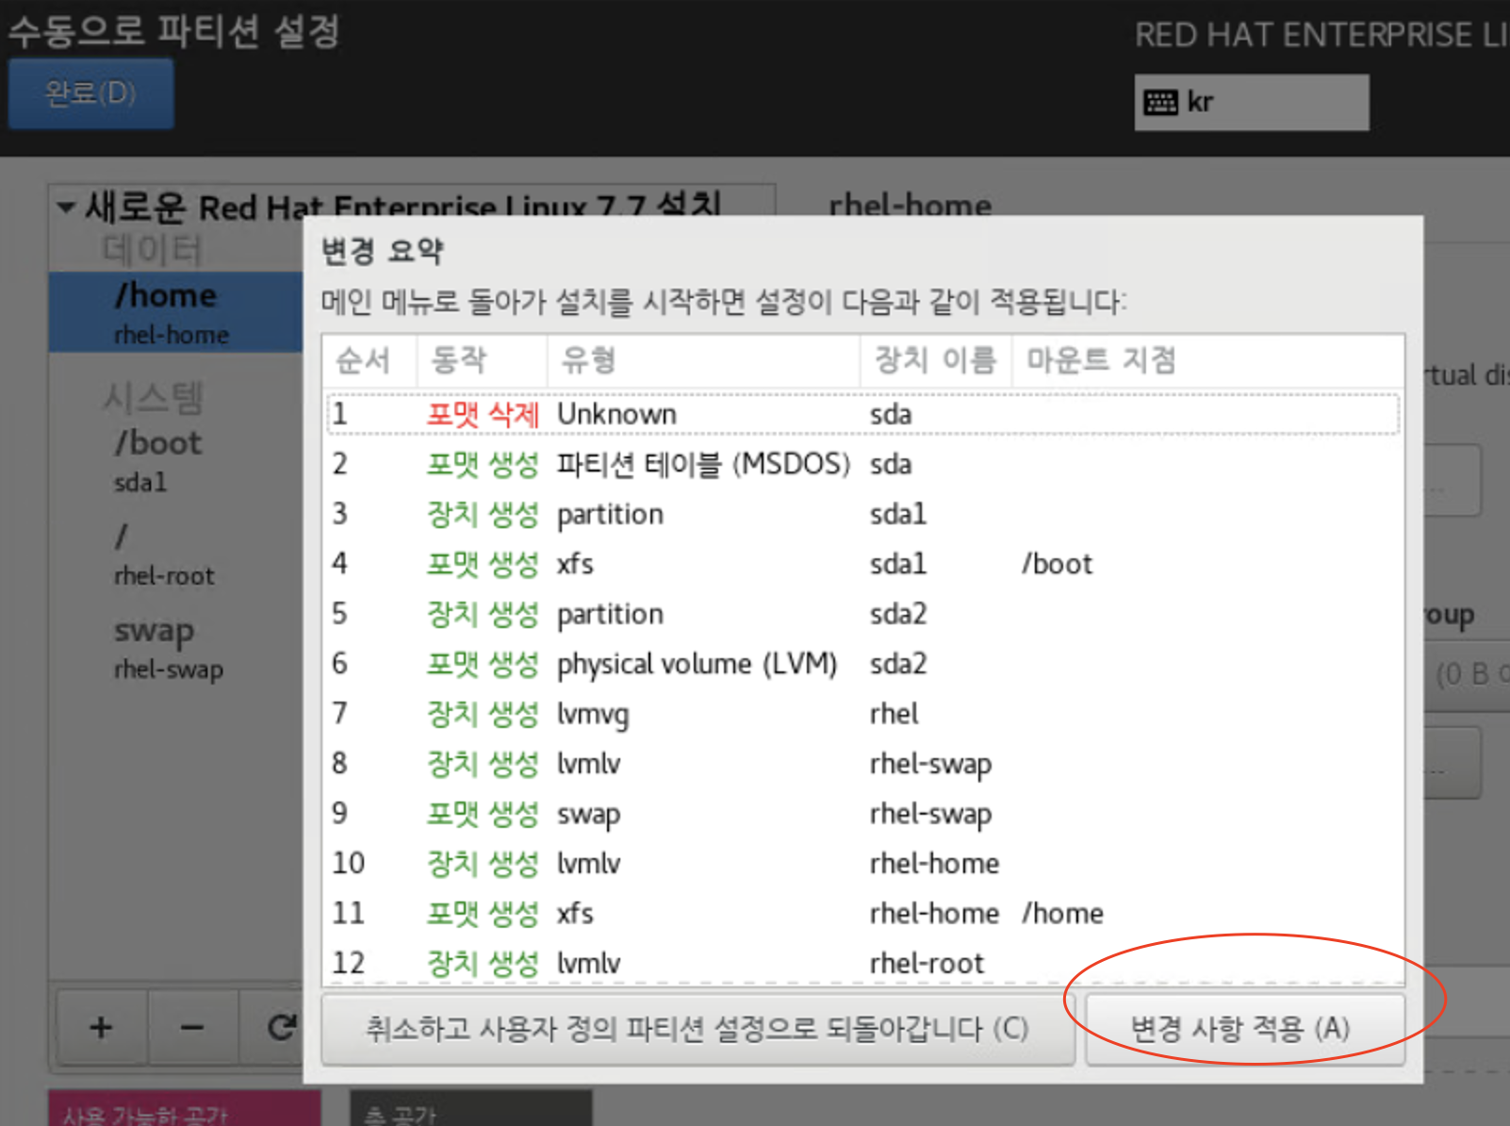Apply changes with 변경 사항 적용 (A)
Viewport: 1510px width, 1126px height.
click(x=1244, y=1029)
